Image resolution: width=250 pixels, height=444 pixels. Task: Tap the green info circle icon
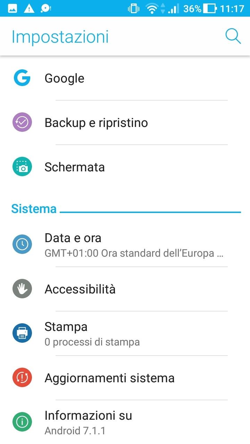pyautogui.click(x=22, y=422)
